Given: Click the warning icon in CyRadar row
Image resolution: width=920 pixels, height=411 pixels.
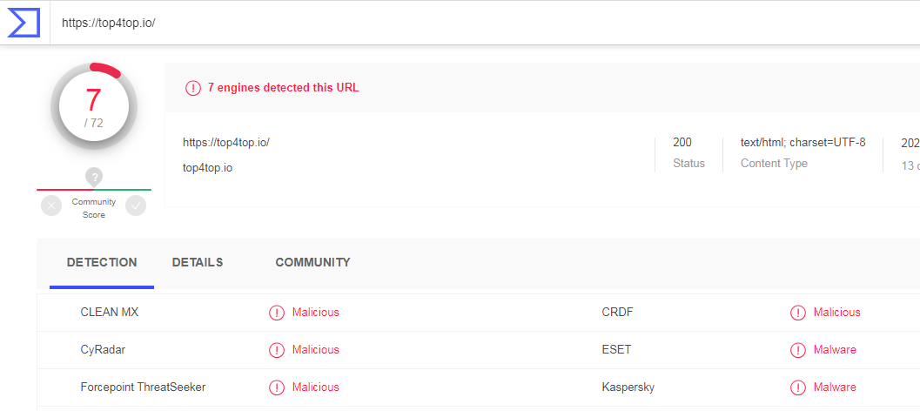Looking at the screenshot, I should pyautogui.click(x=277, y=350).
